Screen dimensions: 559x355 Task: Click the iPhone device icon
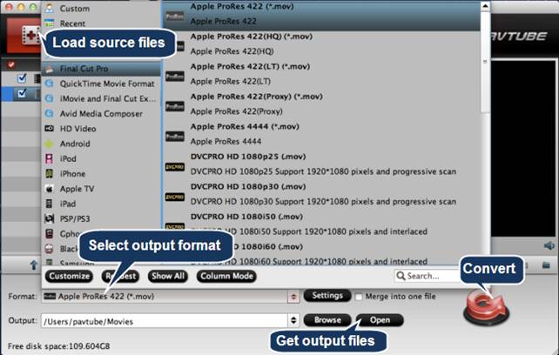coord(50,173)
